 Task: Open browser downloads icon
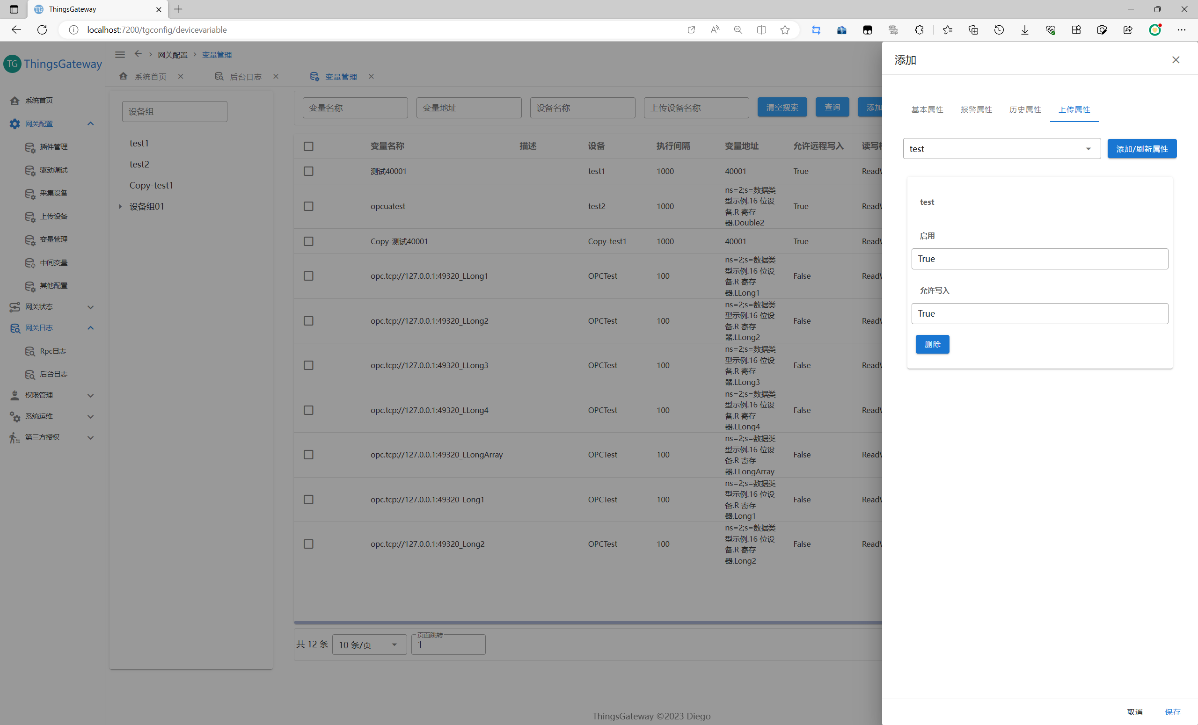(x=1024, y=29)
